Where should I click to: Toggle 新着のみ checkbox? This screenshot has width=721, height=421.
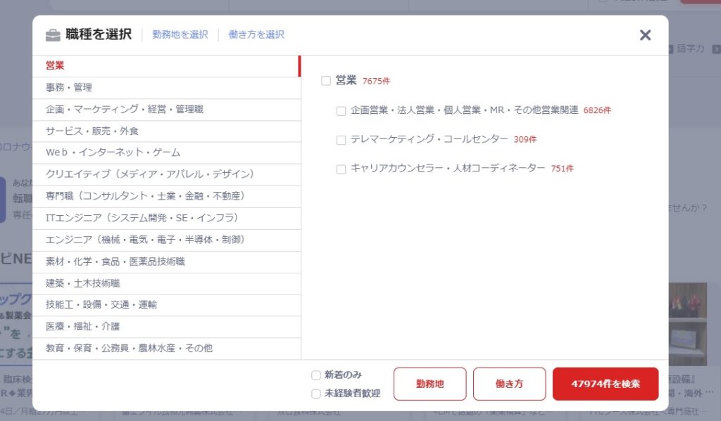[316, 375]
